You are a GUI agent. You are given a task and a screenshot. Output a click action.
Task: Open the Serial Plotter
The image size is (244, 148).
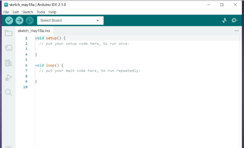pyautogui.click(x=224, y=20)
